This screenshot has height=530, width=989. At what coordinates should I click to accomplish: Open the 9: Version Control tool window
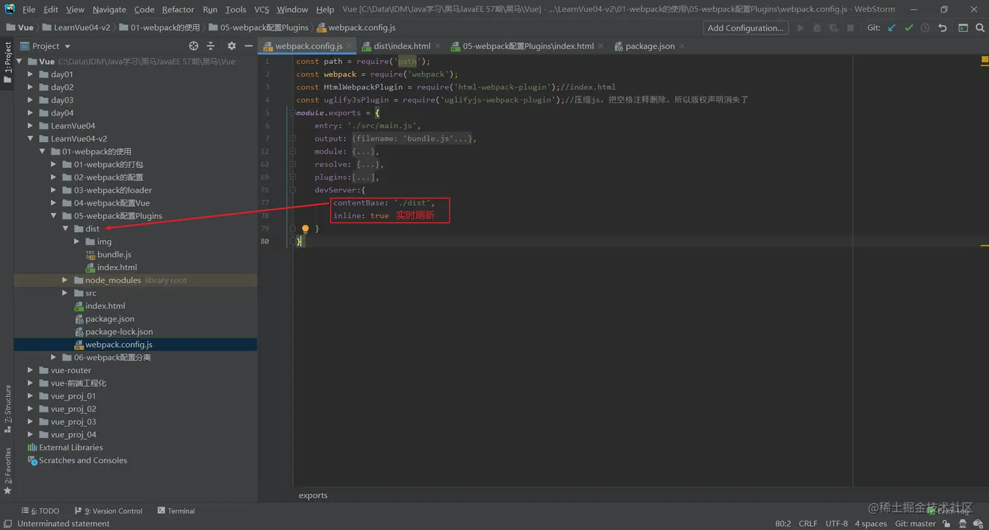(108, 511)
